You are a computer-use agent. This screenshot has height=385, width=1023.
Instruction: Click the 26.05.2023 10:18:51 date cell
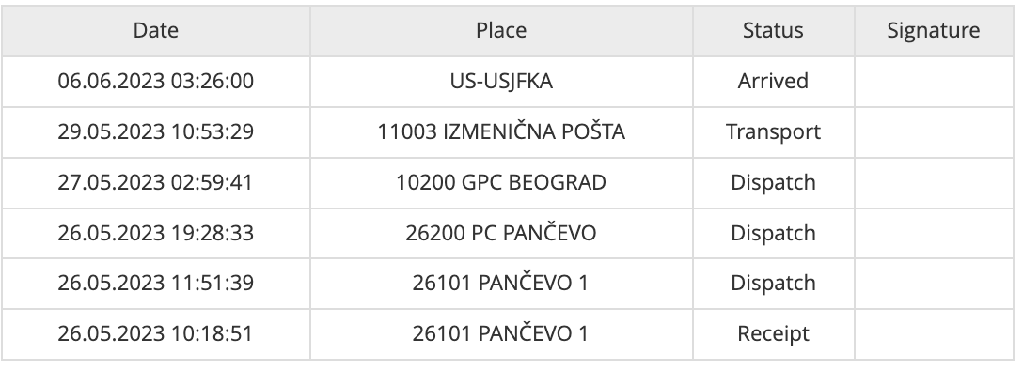[156, 334]
